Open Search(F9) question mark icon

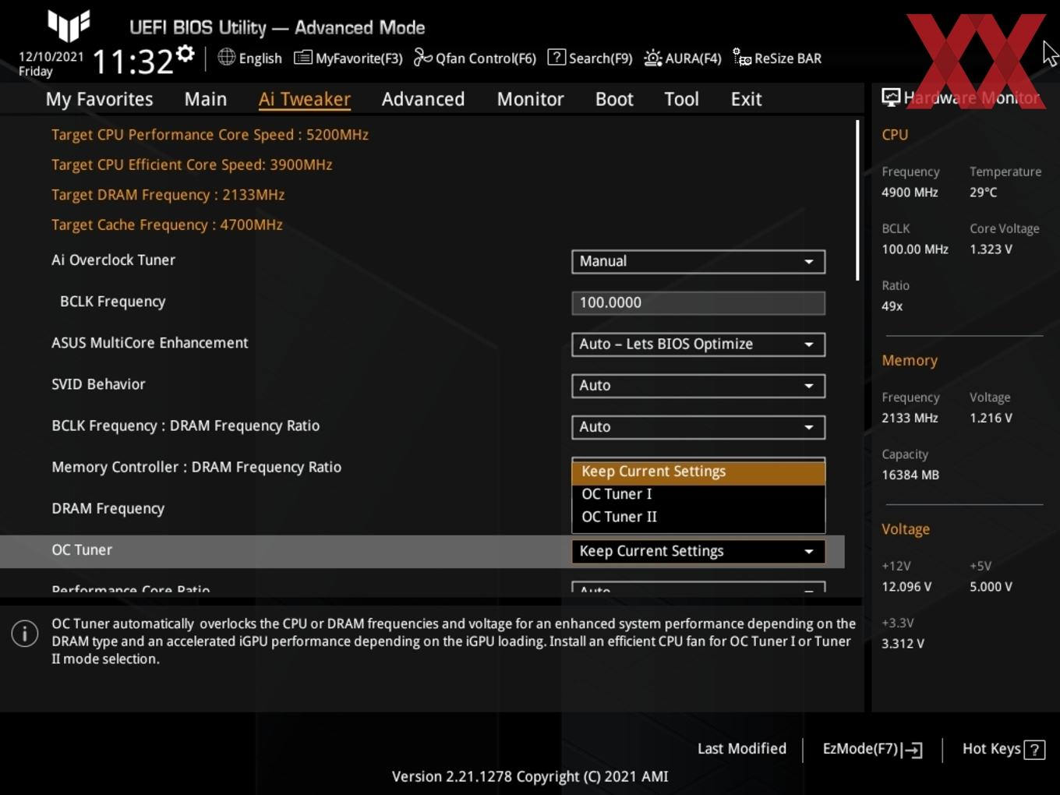[x=556, y=57]
